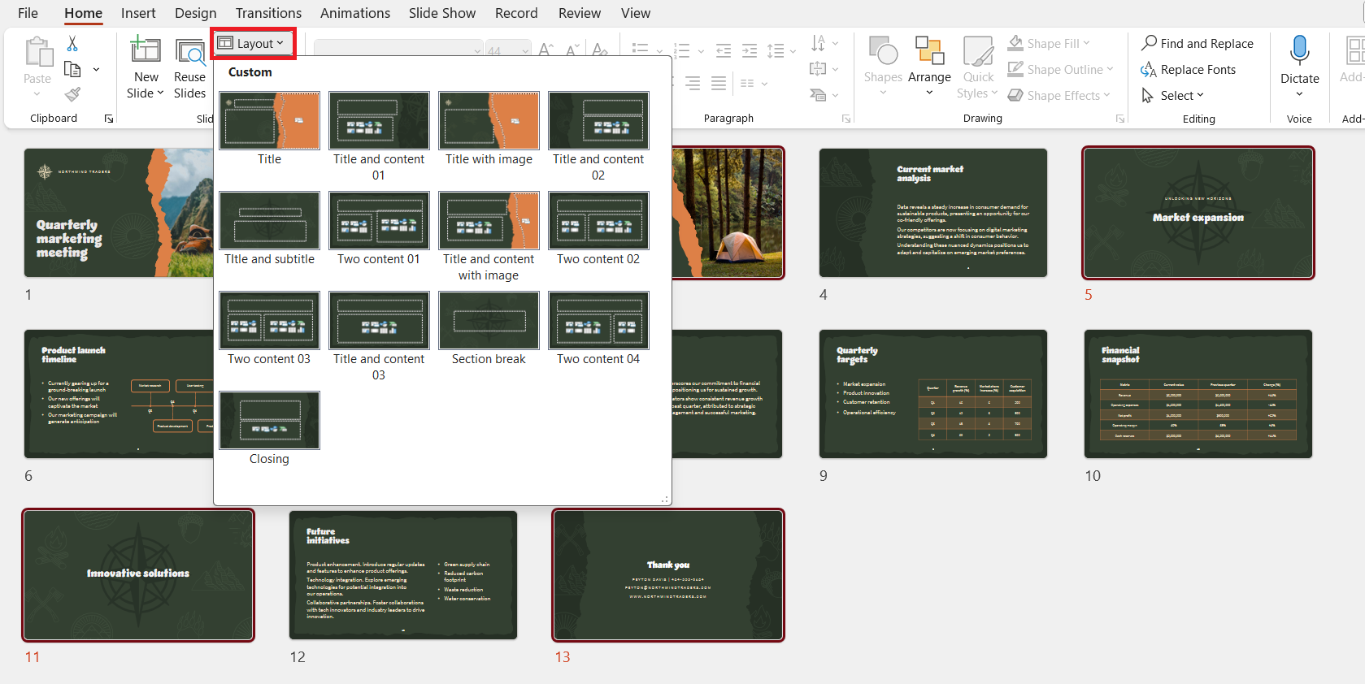This screenshot has width=1365, height=684.
Task: Open the Clipboard dialog launcher
Action: [109, 119]
